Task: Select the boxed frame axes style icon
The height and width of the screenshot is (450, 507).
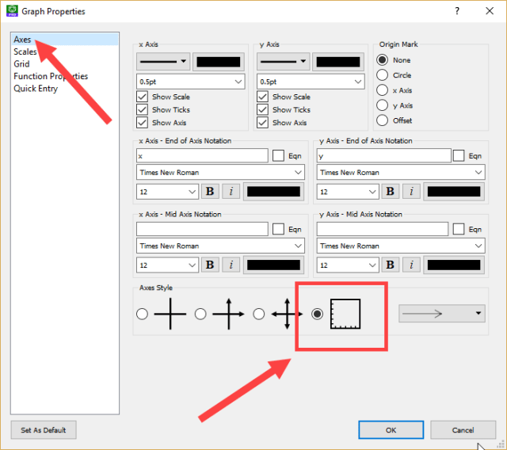Action: click(x=345, y=314)
